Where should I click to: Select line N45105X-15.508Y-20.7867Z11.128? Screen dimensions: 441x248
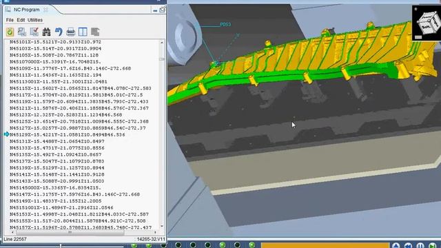click(54, 55)
